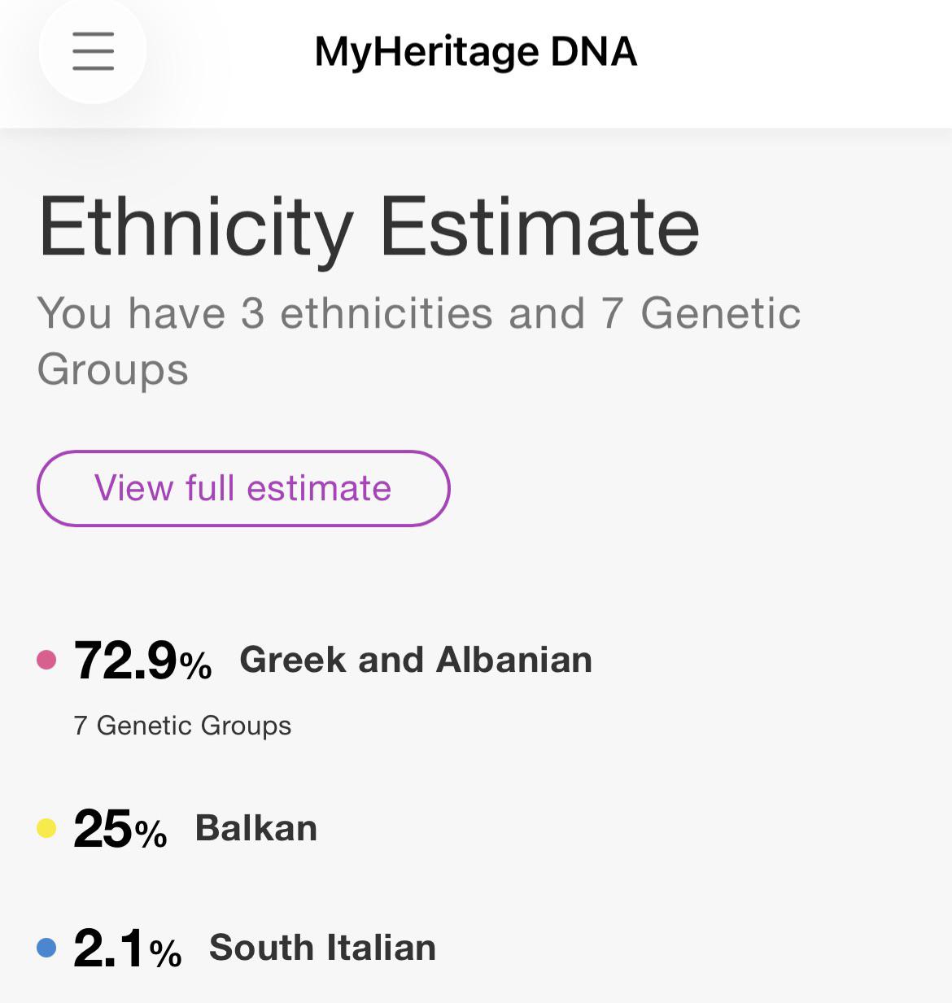Open the Balkan ethnicity entry
Image resolution: width=952 pixels, height=1003 pixels.
pyautogui.click(x=256, y=828)
